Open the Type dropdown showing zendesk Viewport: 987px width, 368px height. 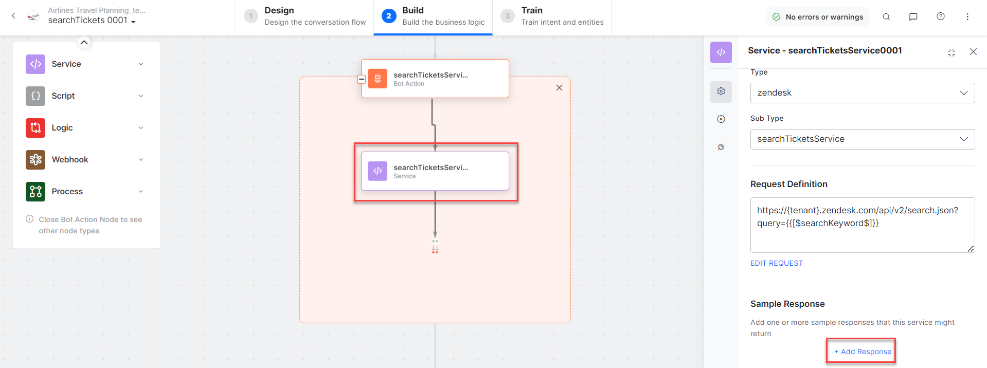[x=862, y=93]
